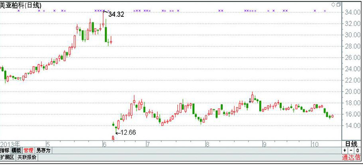Click the 另存为 save-as button

pyautogui.click(x=43, y=150)
